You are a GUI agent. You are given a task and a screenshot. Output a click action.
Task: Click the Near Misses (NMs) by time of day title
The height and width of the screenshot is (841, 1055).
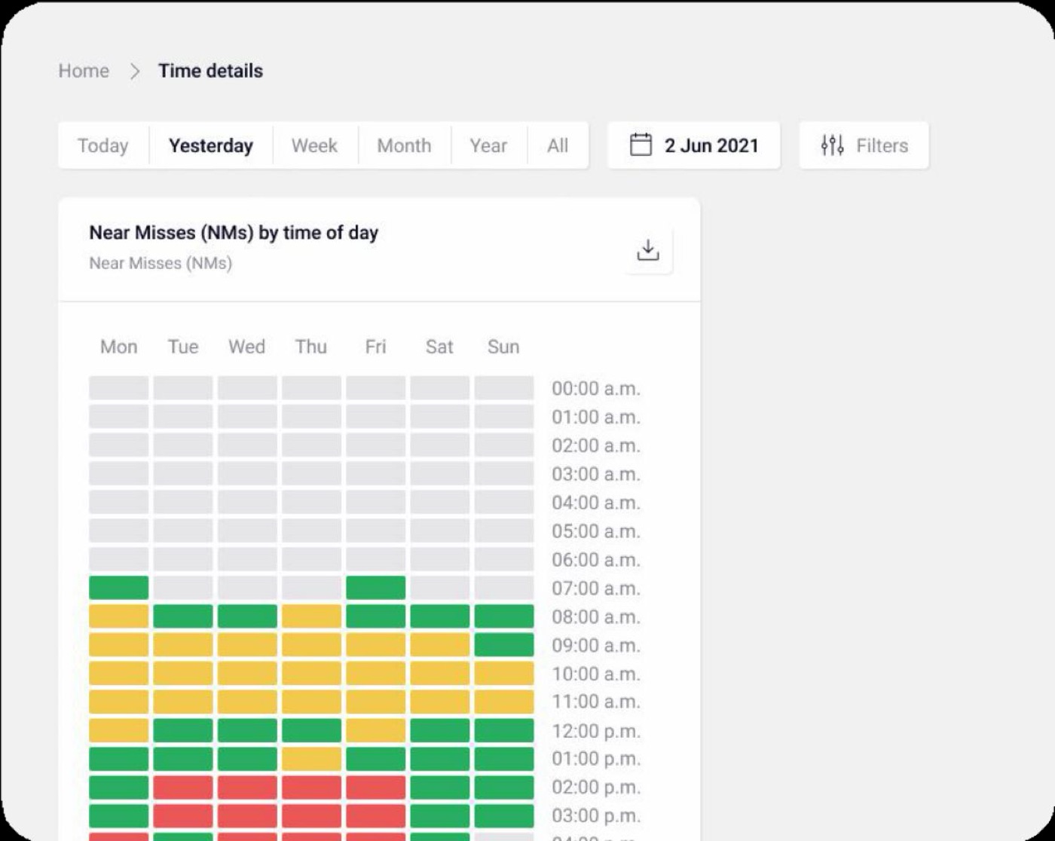234,233
